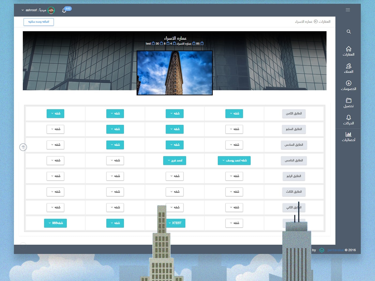Select the الطابق الرابع floor label
The image size is (375, 281).
click(x=294, y=176)
